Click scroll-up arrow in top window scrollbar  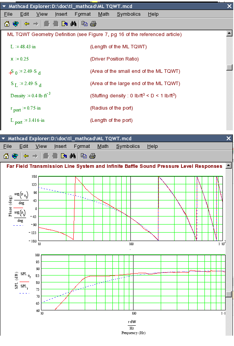pos(229,33)
